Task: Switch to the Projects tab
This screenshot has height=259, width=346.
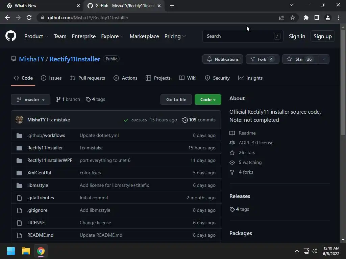Action: tap(158, 78)
